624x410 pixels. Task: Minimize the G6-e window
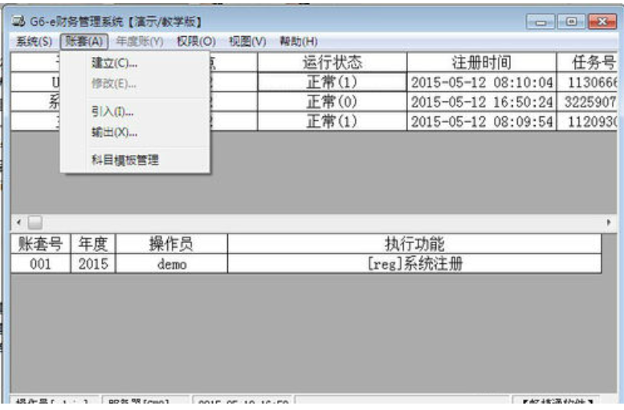click(540, 22)
